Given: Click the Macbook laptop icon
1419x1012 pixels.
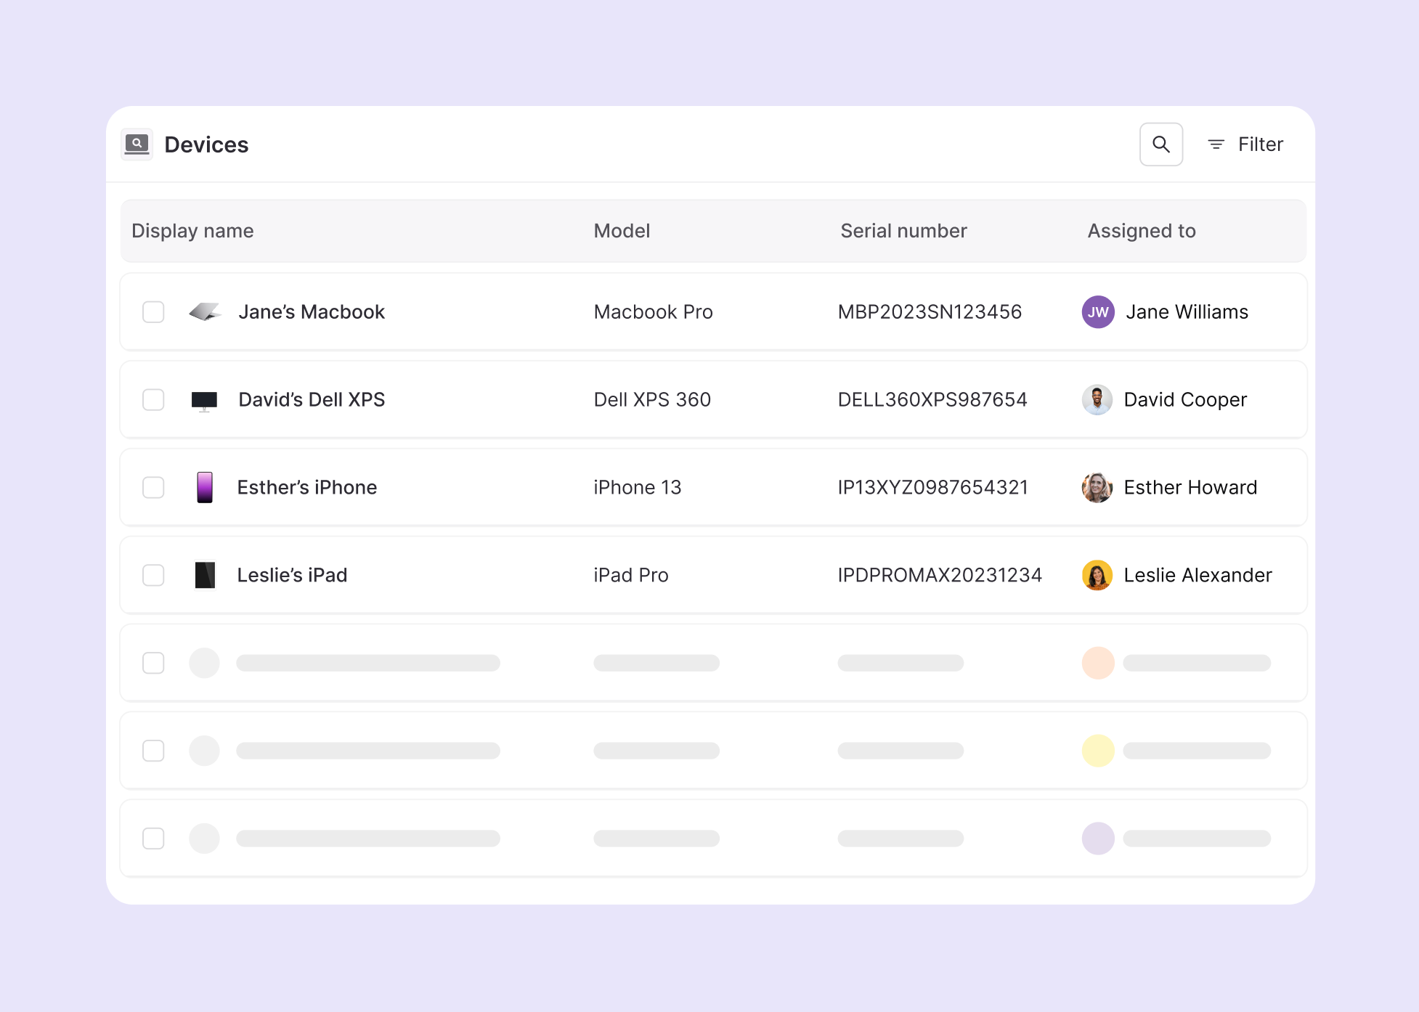Looking at the screenshot, I should [205, 311].
